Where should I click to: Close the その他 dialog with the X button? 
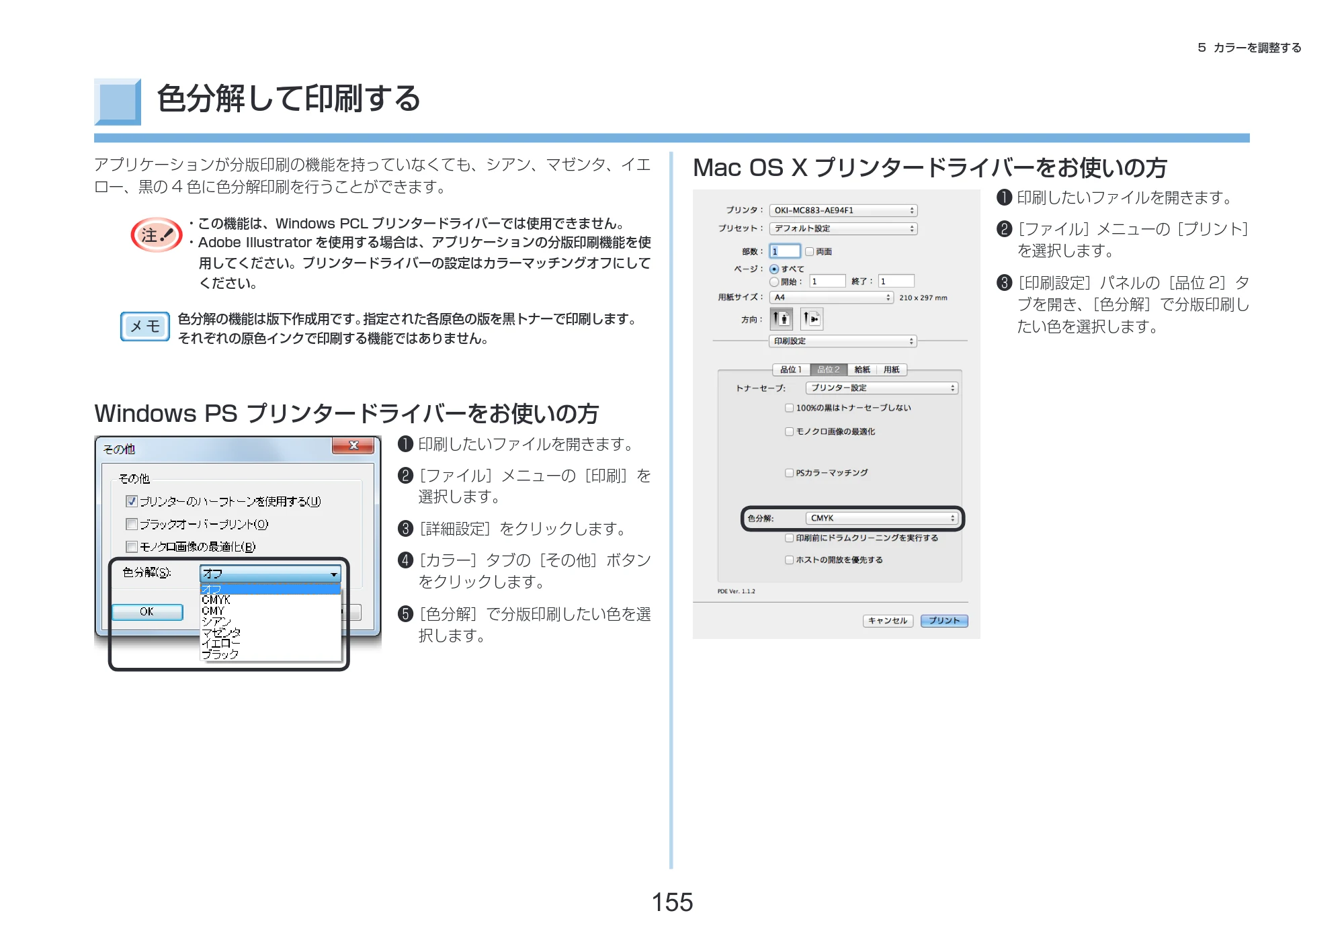354,445
